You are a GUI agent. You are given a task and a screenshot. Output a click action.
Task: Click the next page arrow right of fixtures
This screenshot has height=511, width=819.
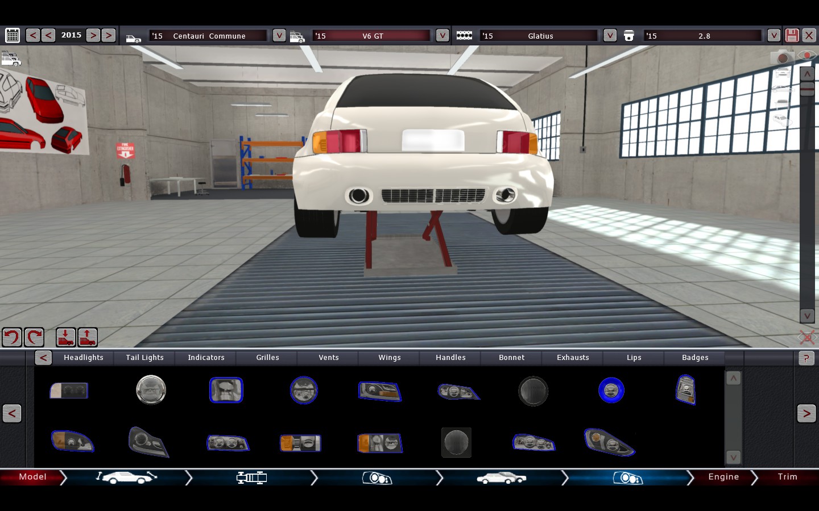(806, 413)
